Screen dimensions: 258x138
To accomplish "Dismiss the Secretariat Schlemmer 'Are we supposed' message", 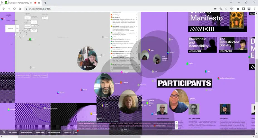I will pyautogui.click(x=137, y=33).
